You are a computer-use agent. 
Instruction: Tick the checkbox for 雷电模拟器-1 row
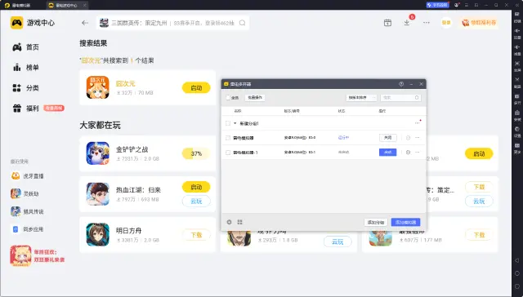(228, 152)
